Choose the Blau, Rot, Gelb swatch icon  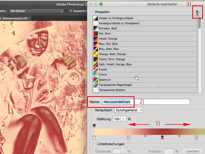(x=96, y=44)
